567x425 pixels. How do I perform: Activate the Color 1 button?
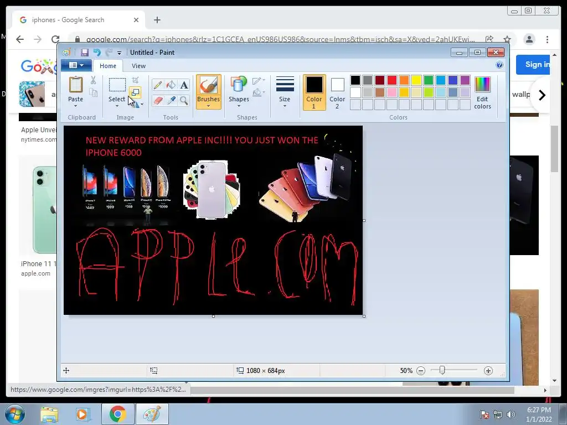[314, 92]
